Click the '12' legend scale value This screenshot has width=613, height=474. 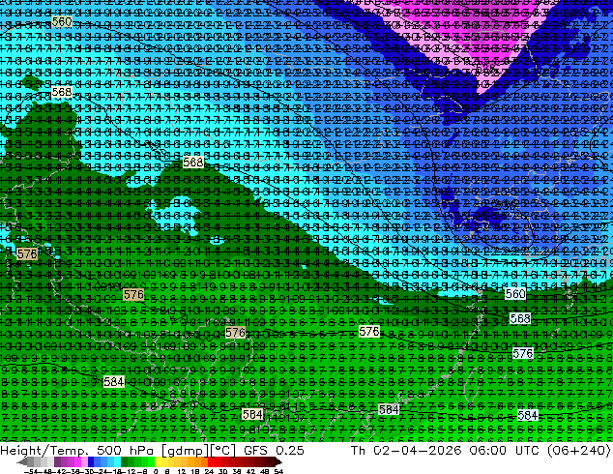pos(182,471)
